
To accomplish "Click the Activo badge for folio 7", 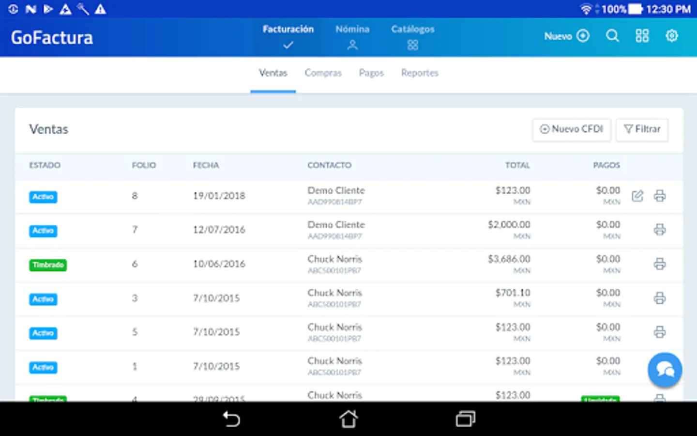I will 43,231.
